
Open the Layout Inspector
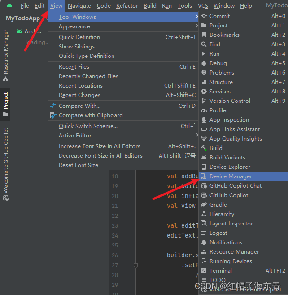(x=243, y=224)
